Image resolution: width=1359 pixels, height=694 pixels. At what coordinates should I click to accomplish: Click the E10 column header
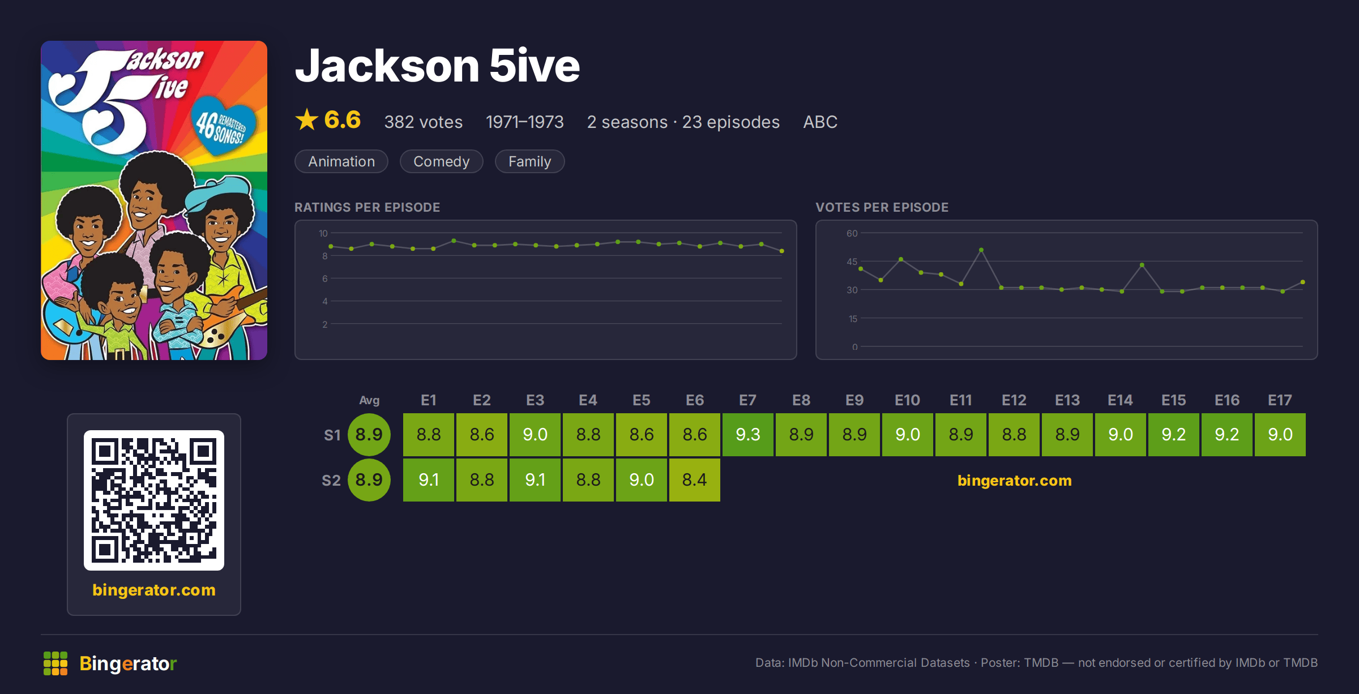click(908, 400)
